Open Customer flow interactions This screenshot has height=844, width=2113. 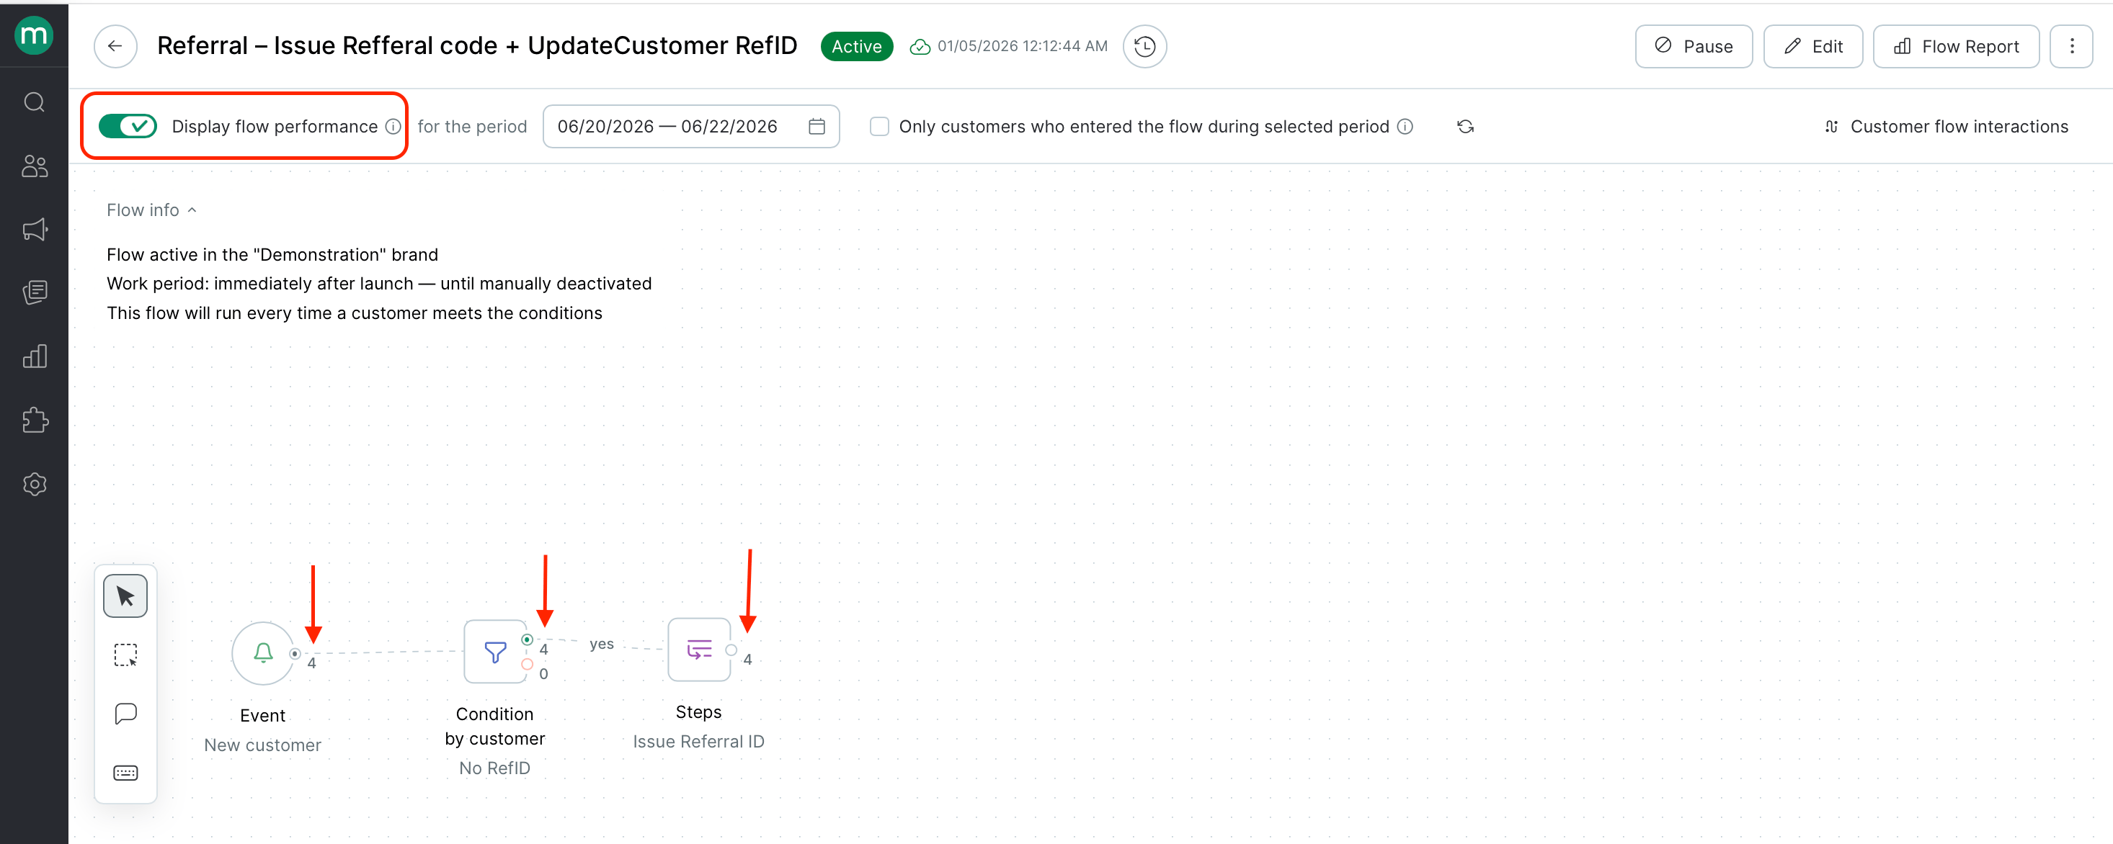[1946, 126]
